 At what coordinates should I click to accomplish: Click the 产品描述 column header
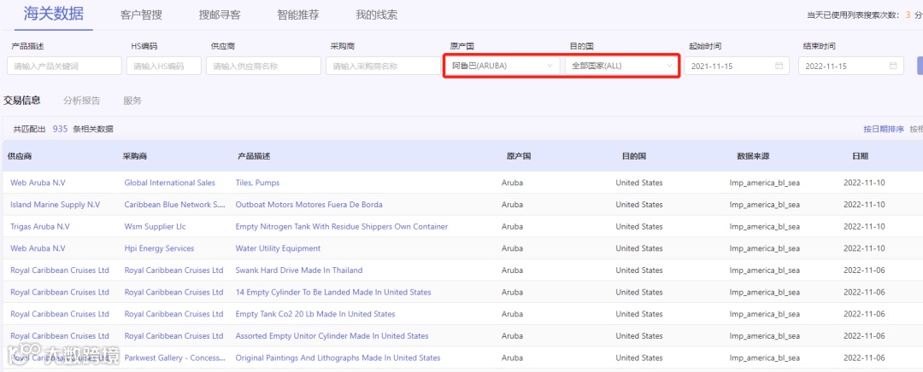[x=254, y=156]
